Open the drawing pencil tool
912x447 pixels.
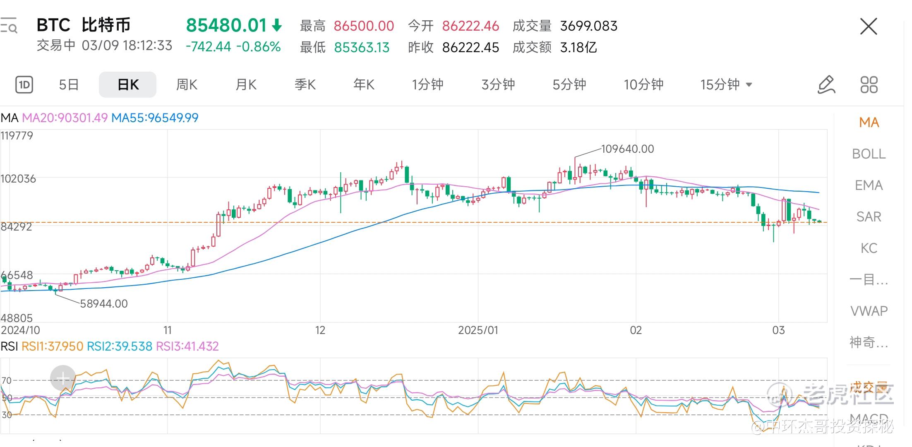[826, 85]
